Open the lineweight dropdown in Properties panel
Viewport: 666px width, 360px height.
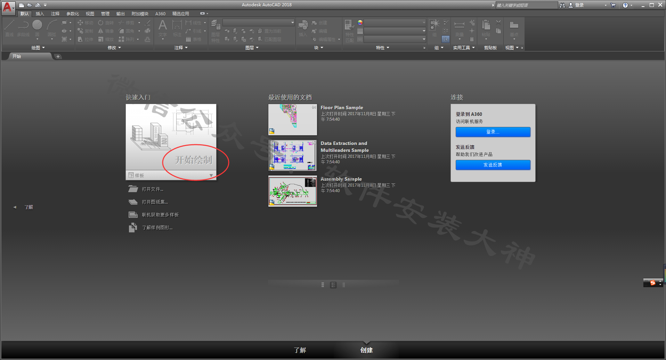point(395,31)
